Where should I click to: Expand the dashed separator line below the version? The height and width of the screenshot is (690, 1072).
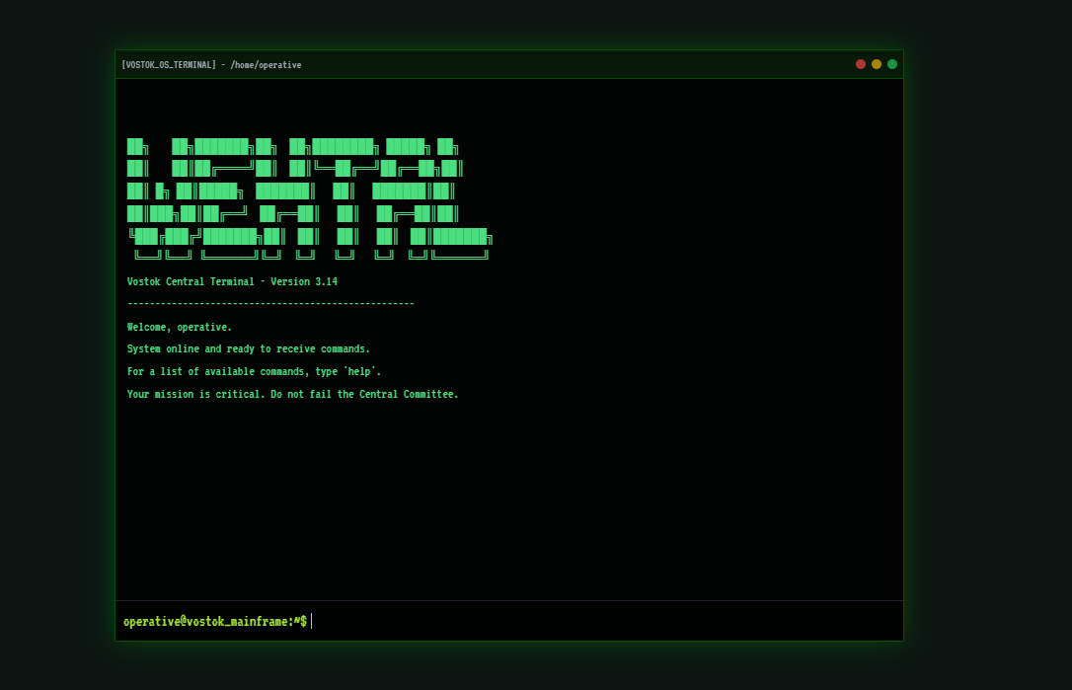click(x=269, y=303)
